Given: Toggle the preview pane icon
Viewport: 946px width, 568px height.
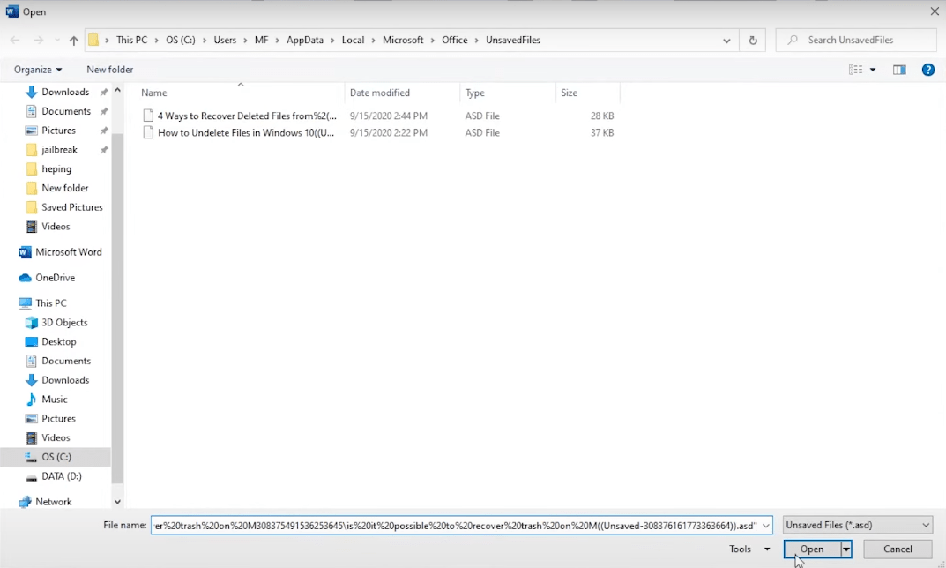Looking at the screenshot, I should coord(898,70).
